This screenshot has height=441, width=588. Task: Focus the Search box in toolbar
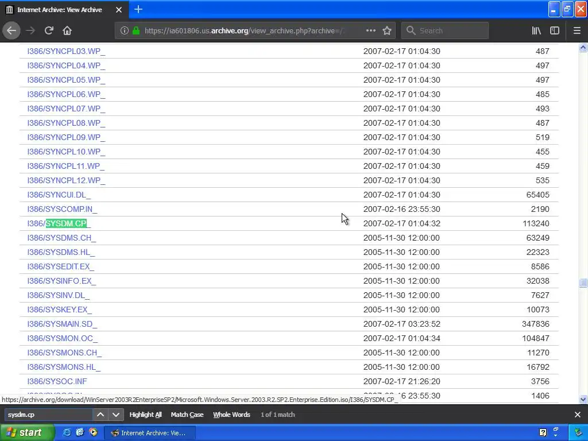pos(445,31)
